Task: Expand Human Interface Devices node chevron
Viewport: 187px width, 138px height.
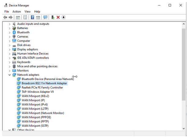Action: coord(9,54)
